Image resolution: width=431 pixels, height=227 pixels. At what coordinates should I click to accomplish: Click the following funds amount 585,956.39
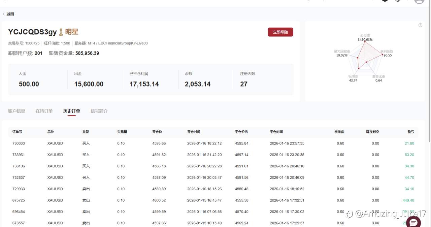point(87,53)
